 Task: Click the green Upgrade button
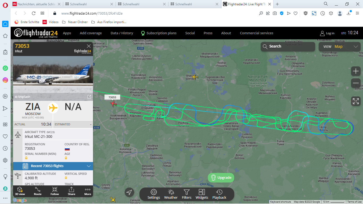point(221,178)
